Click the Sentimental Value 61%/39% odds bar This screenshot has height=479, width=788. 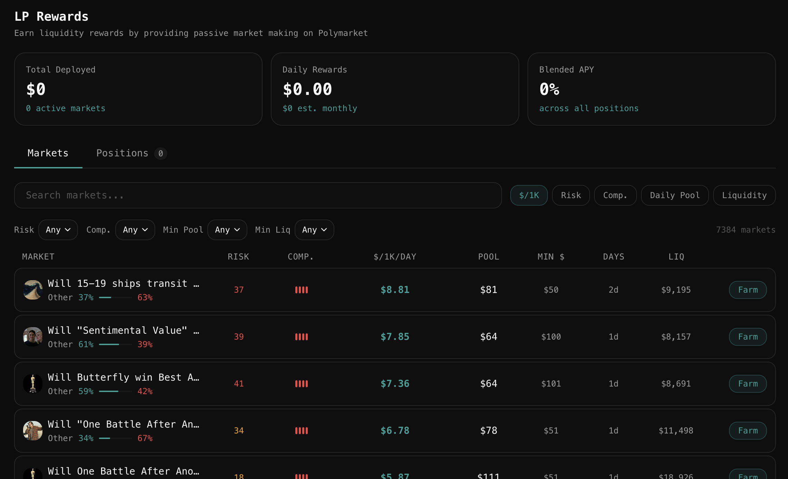[115, 344]
